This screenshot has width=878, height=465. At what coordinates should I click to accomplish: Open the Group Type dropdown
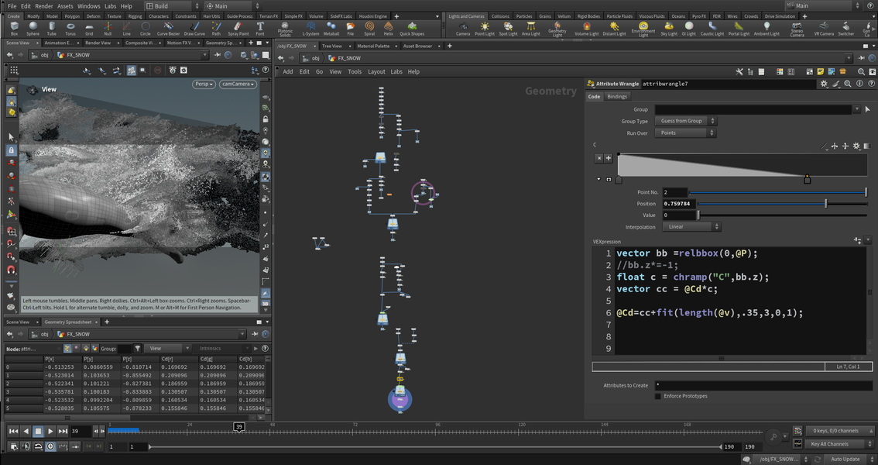click(x=687, y=121)
